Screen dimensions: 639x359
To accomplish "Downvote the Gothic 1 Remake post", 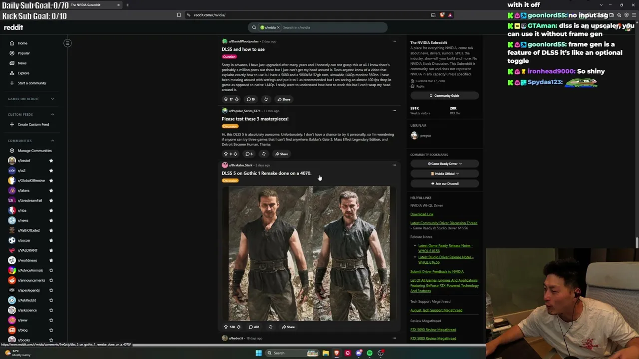I will point(238,327).
